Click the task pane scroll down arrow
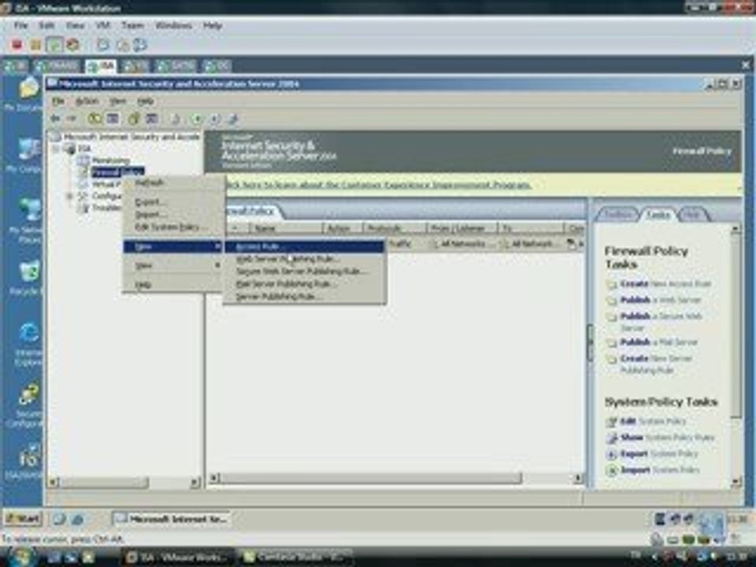Screen dimensions: 756x567 click(x=736, y=481)
